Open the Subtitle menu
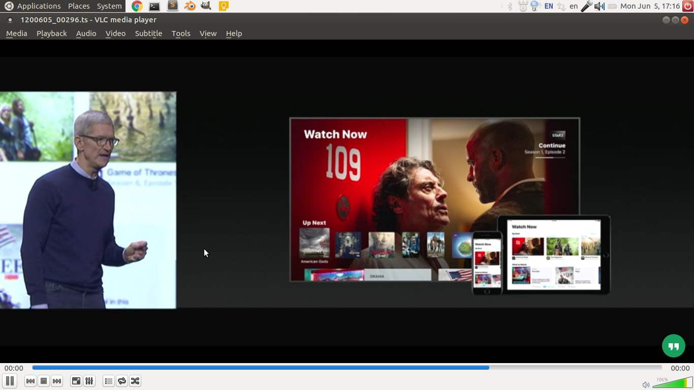694x390 pixels. point(148,34)
